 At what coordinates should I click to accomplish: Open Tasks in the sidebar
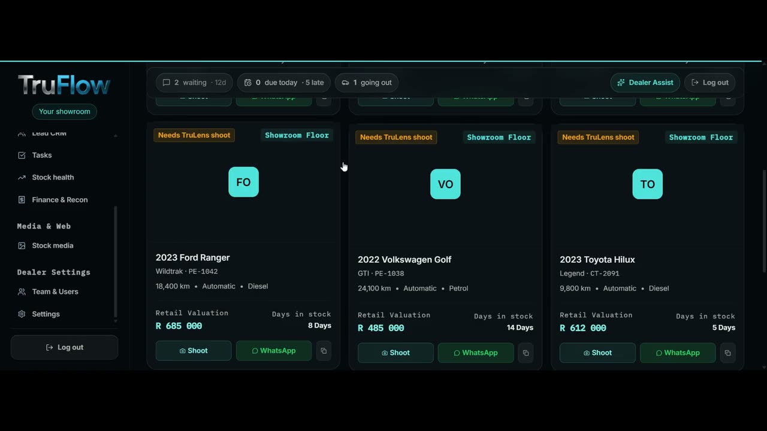coord(42,155)
